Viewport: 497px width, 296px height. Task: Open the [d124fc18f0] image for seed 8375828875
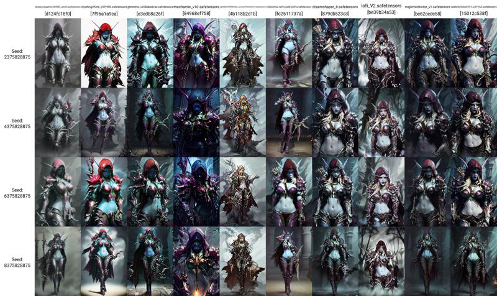coord(58,261)
